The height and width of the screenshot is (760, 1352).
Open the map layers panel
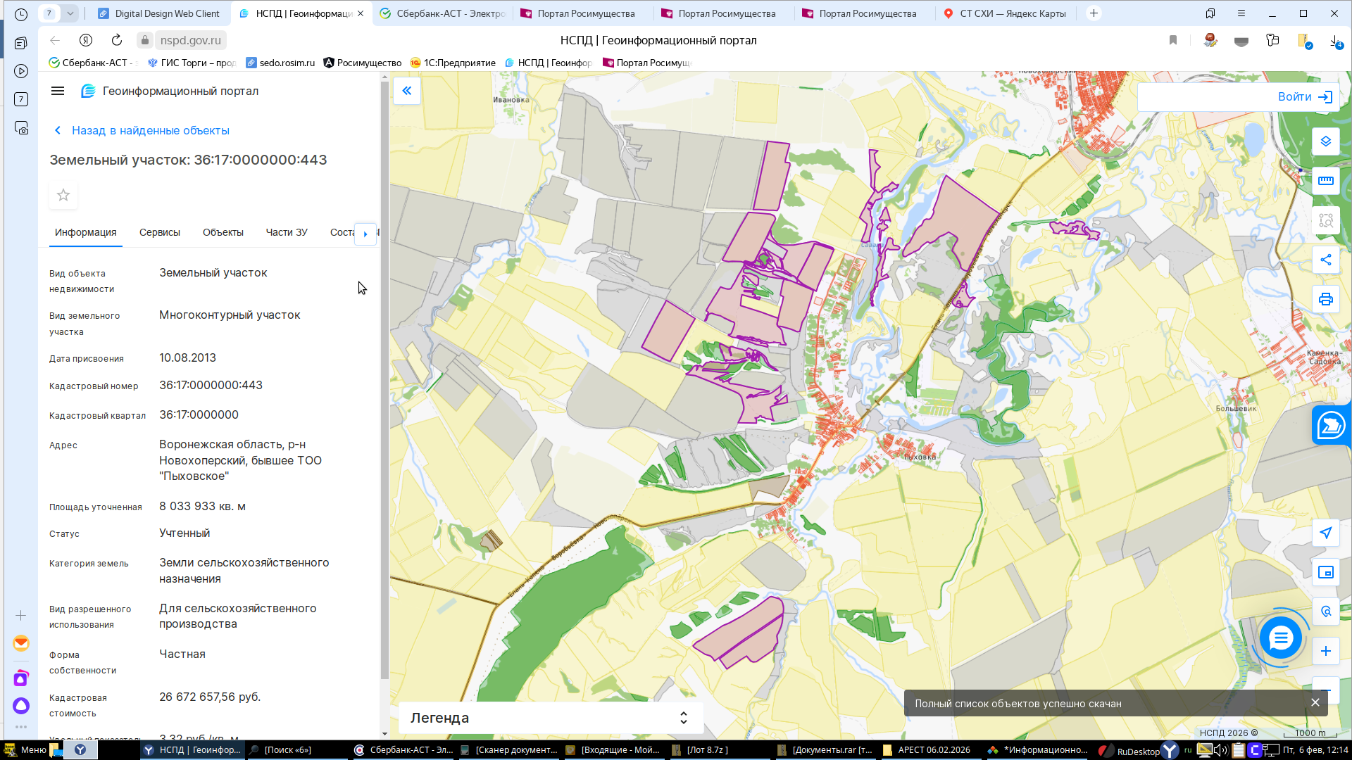(1325, 141)
